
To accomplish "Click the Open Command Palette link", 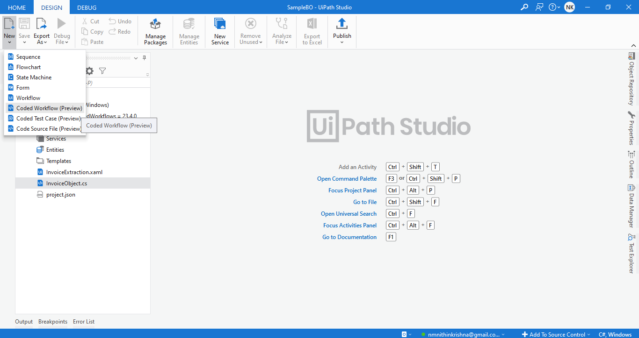I will coord(347,179).
